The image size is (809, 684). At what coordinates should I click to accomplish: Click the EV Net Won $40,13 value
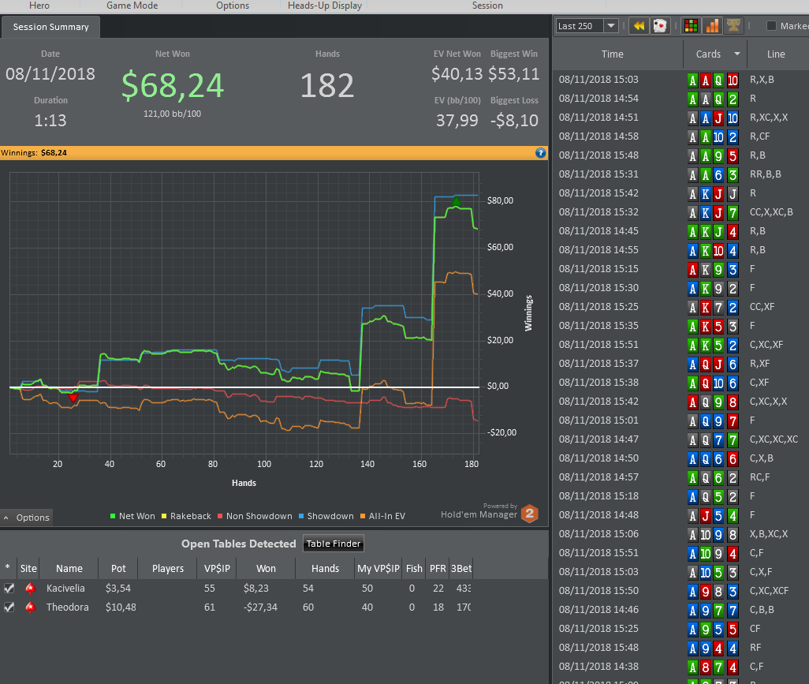(457, 74)
